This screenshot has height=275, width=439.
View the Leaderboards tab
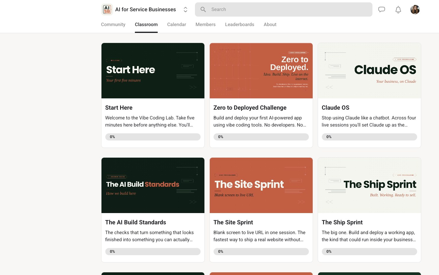click(x=240, y=25)
